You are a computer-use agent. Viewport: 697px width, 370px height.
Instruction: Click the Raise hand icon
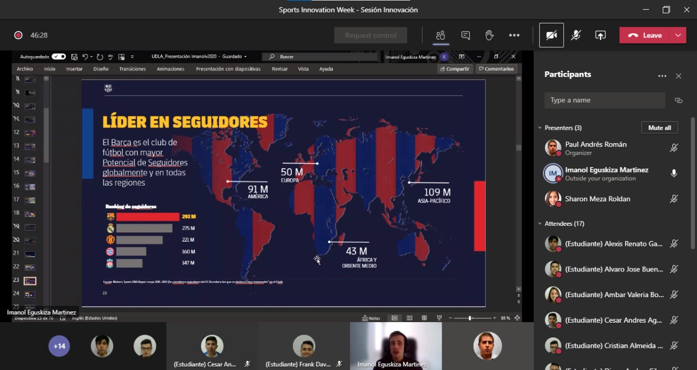(490, 35)
